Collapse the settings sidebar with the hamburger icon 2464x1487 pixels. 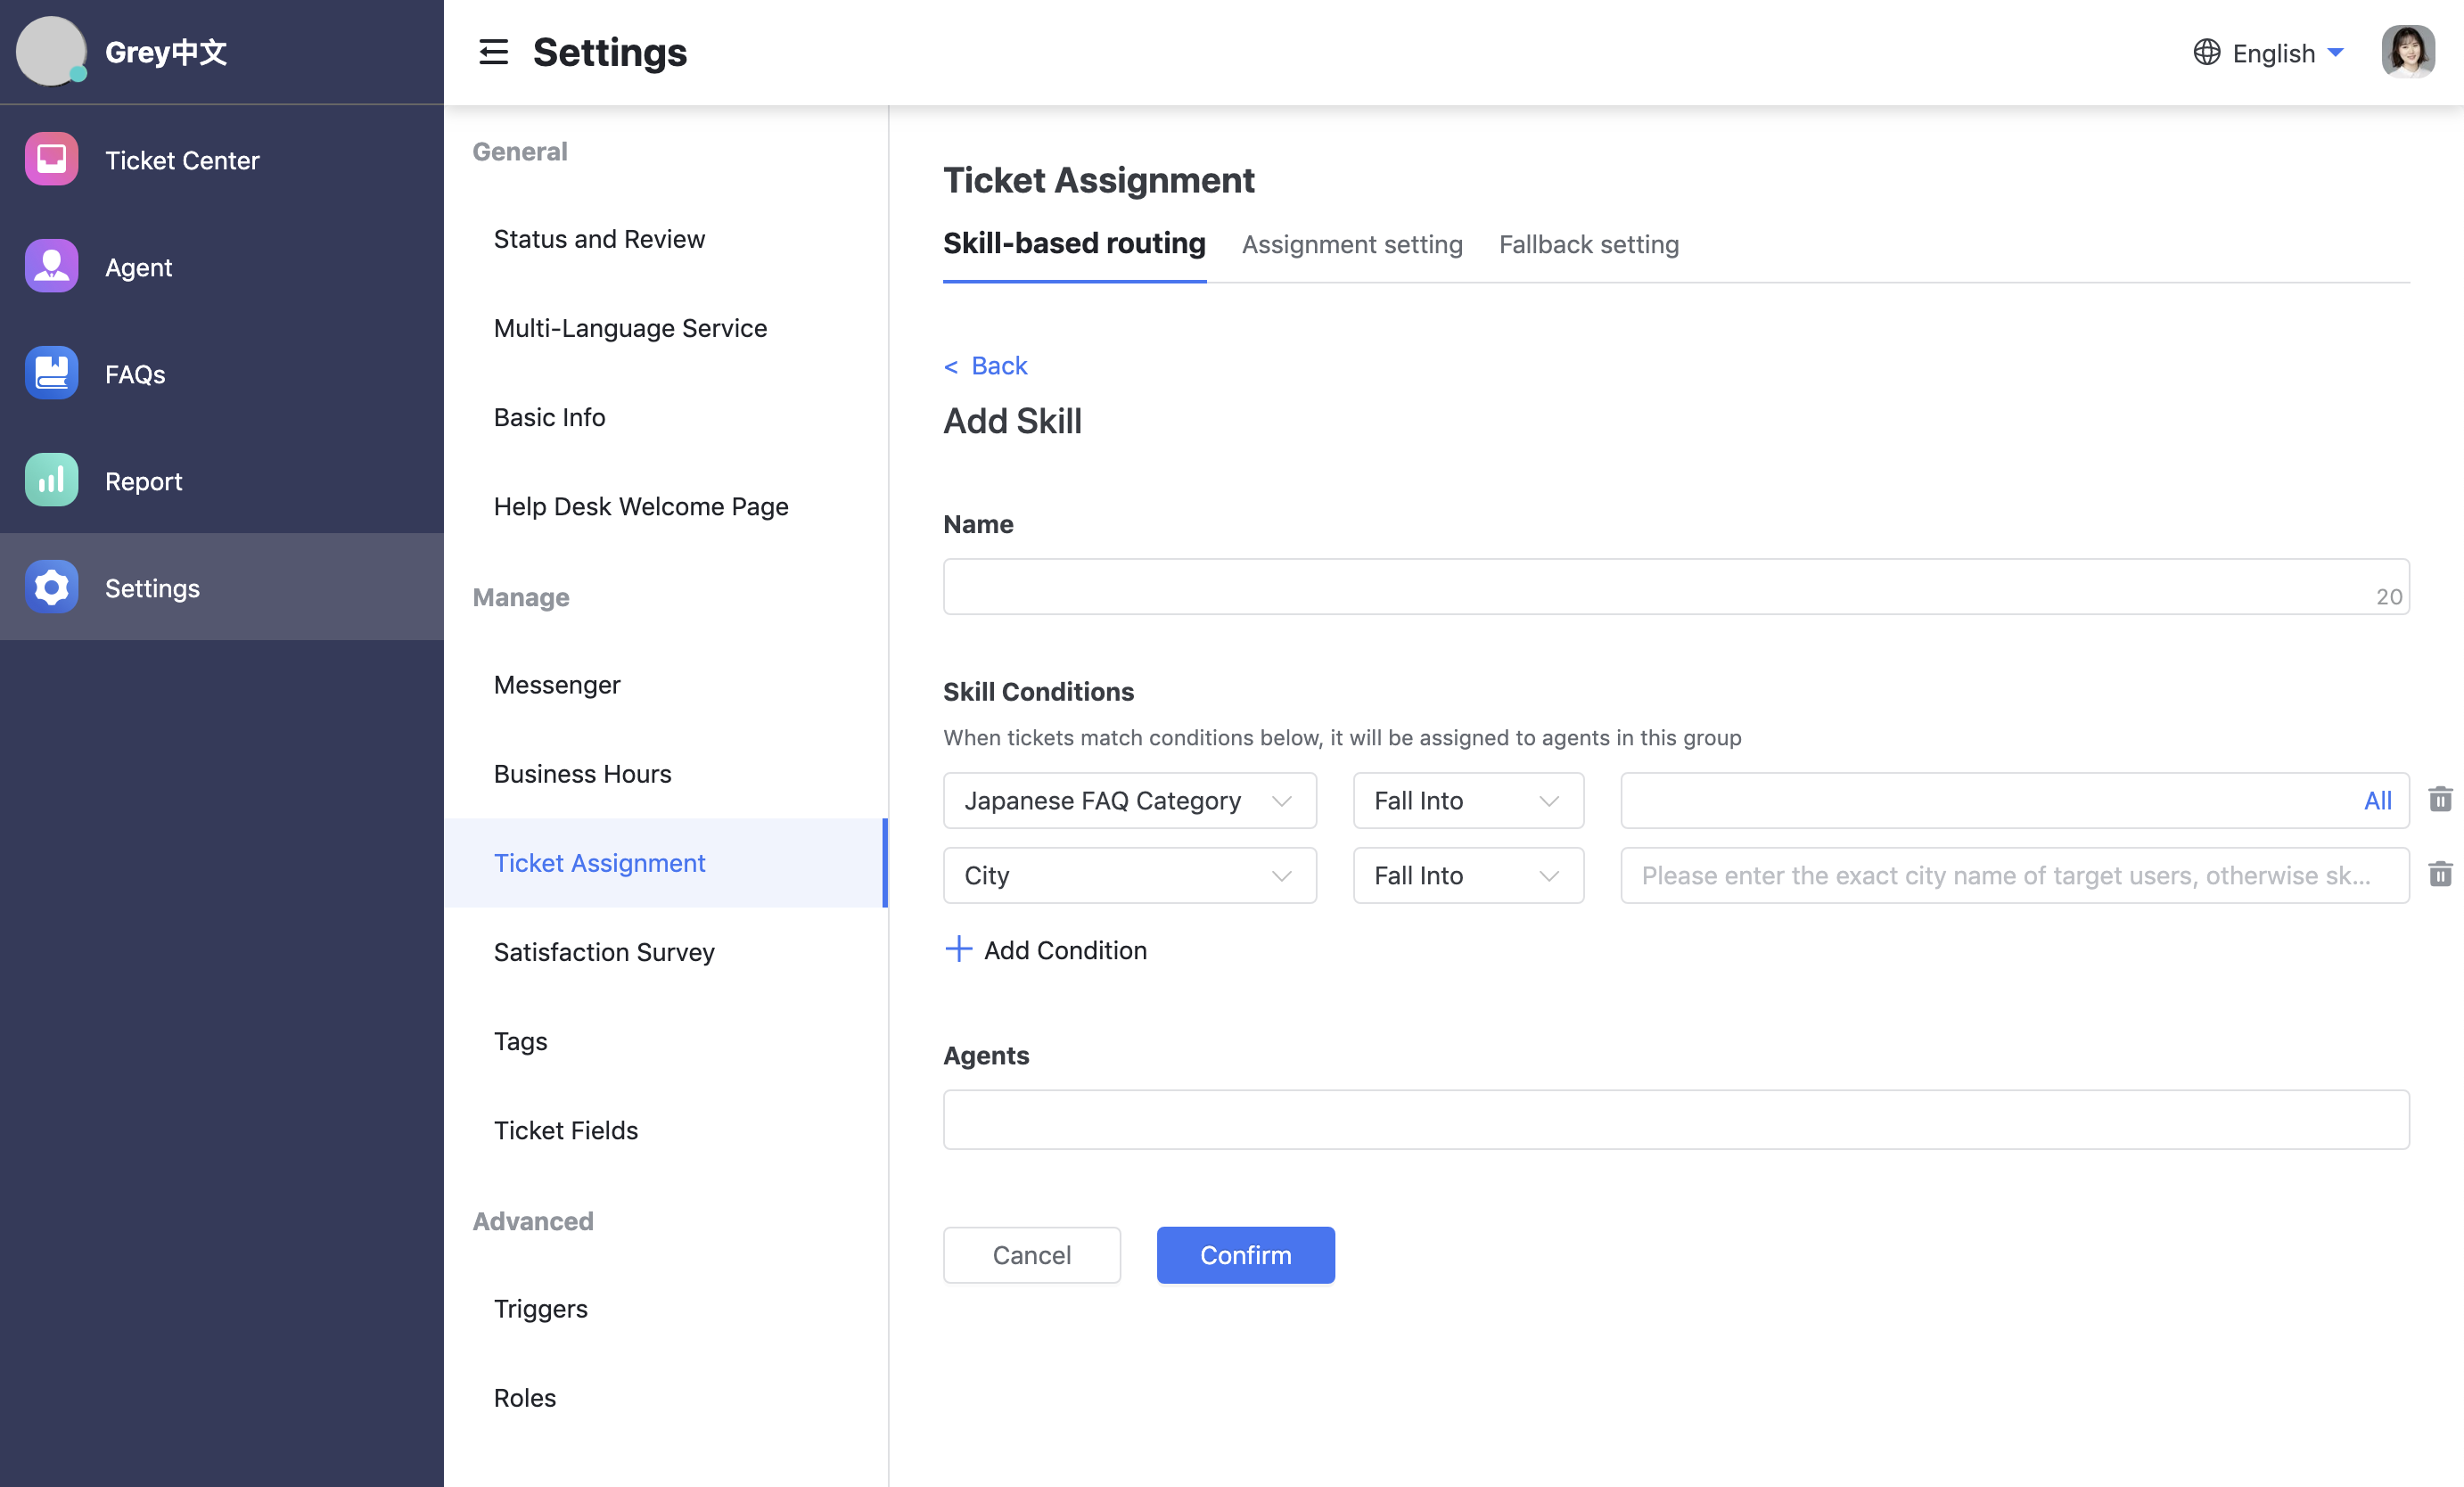492,52
